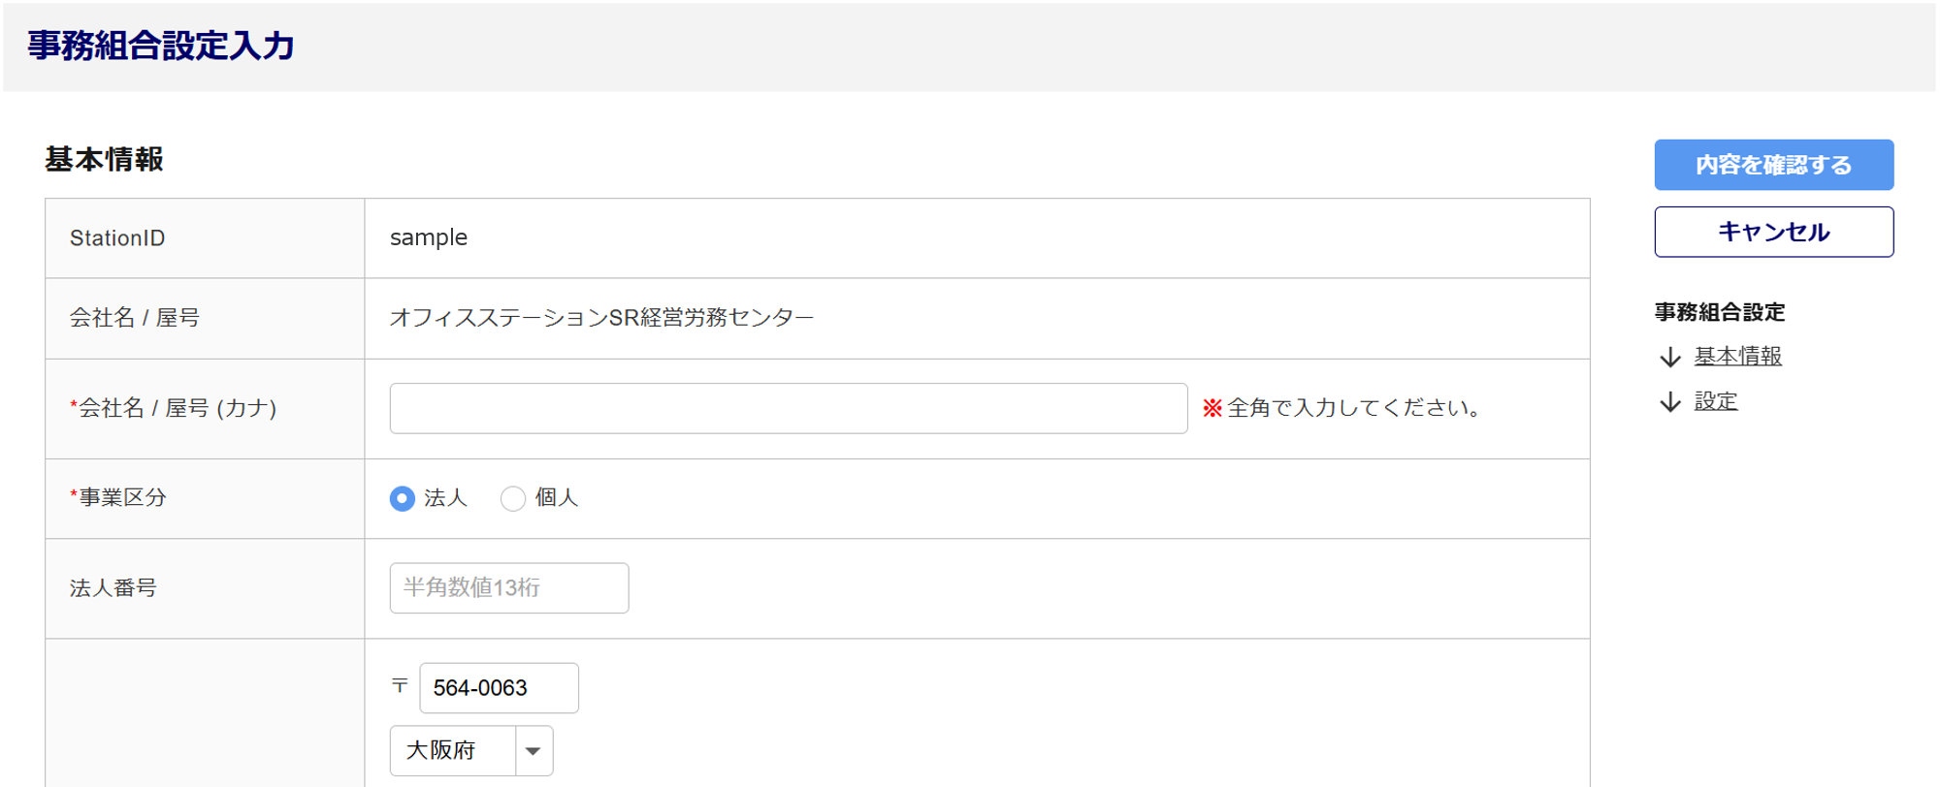Click the 〒 postal mark symbol
Viewport: 1940px width, 787px height.
click(400, 686)
